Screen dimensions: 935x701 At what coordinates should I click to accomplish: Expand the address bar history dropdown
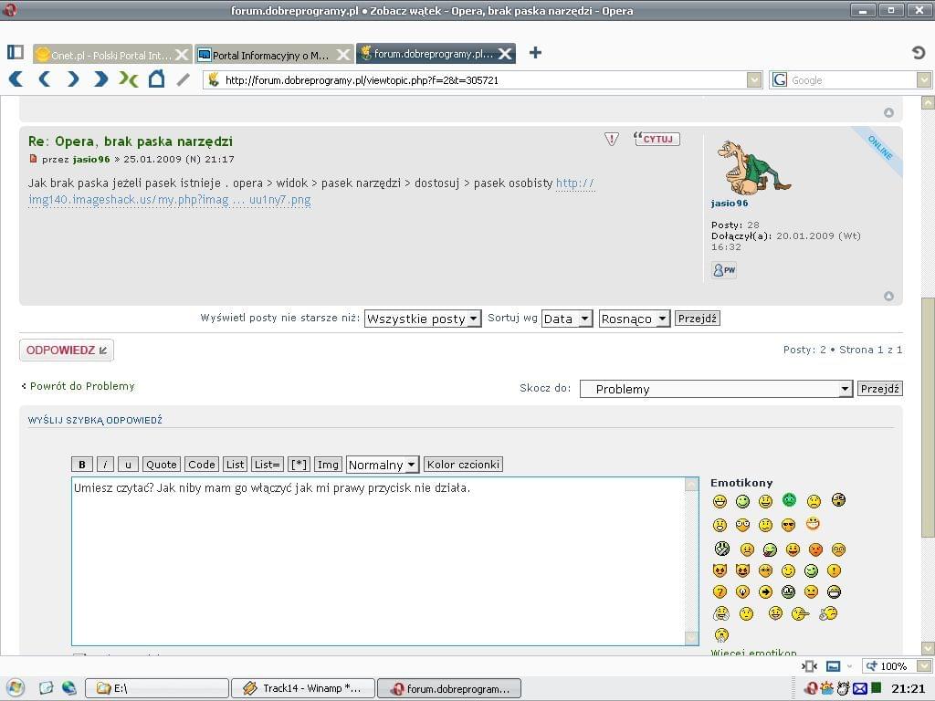[754, 80]
